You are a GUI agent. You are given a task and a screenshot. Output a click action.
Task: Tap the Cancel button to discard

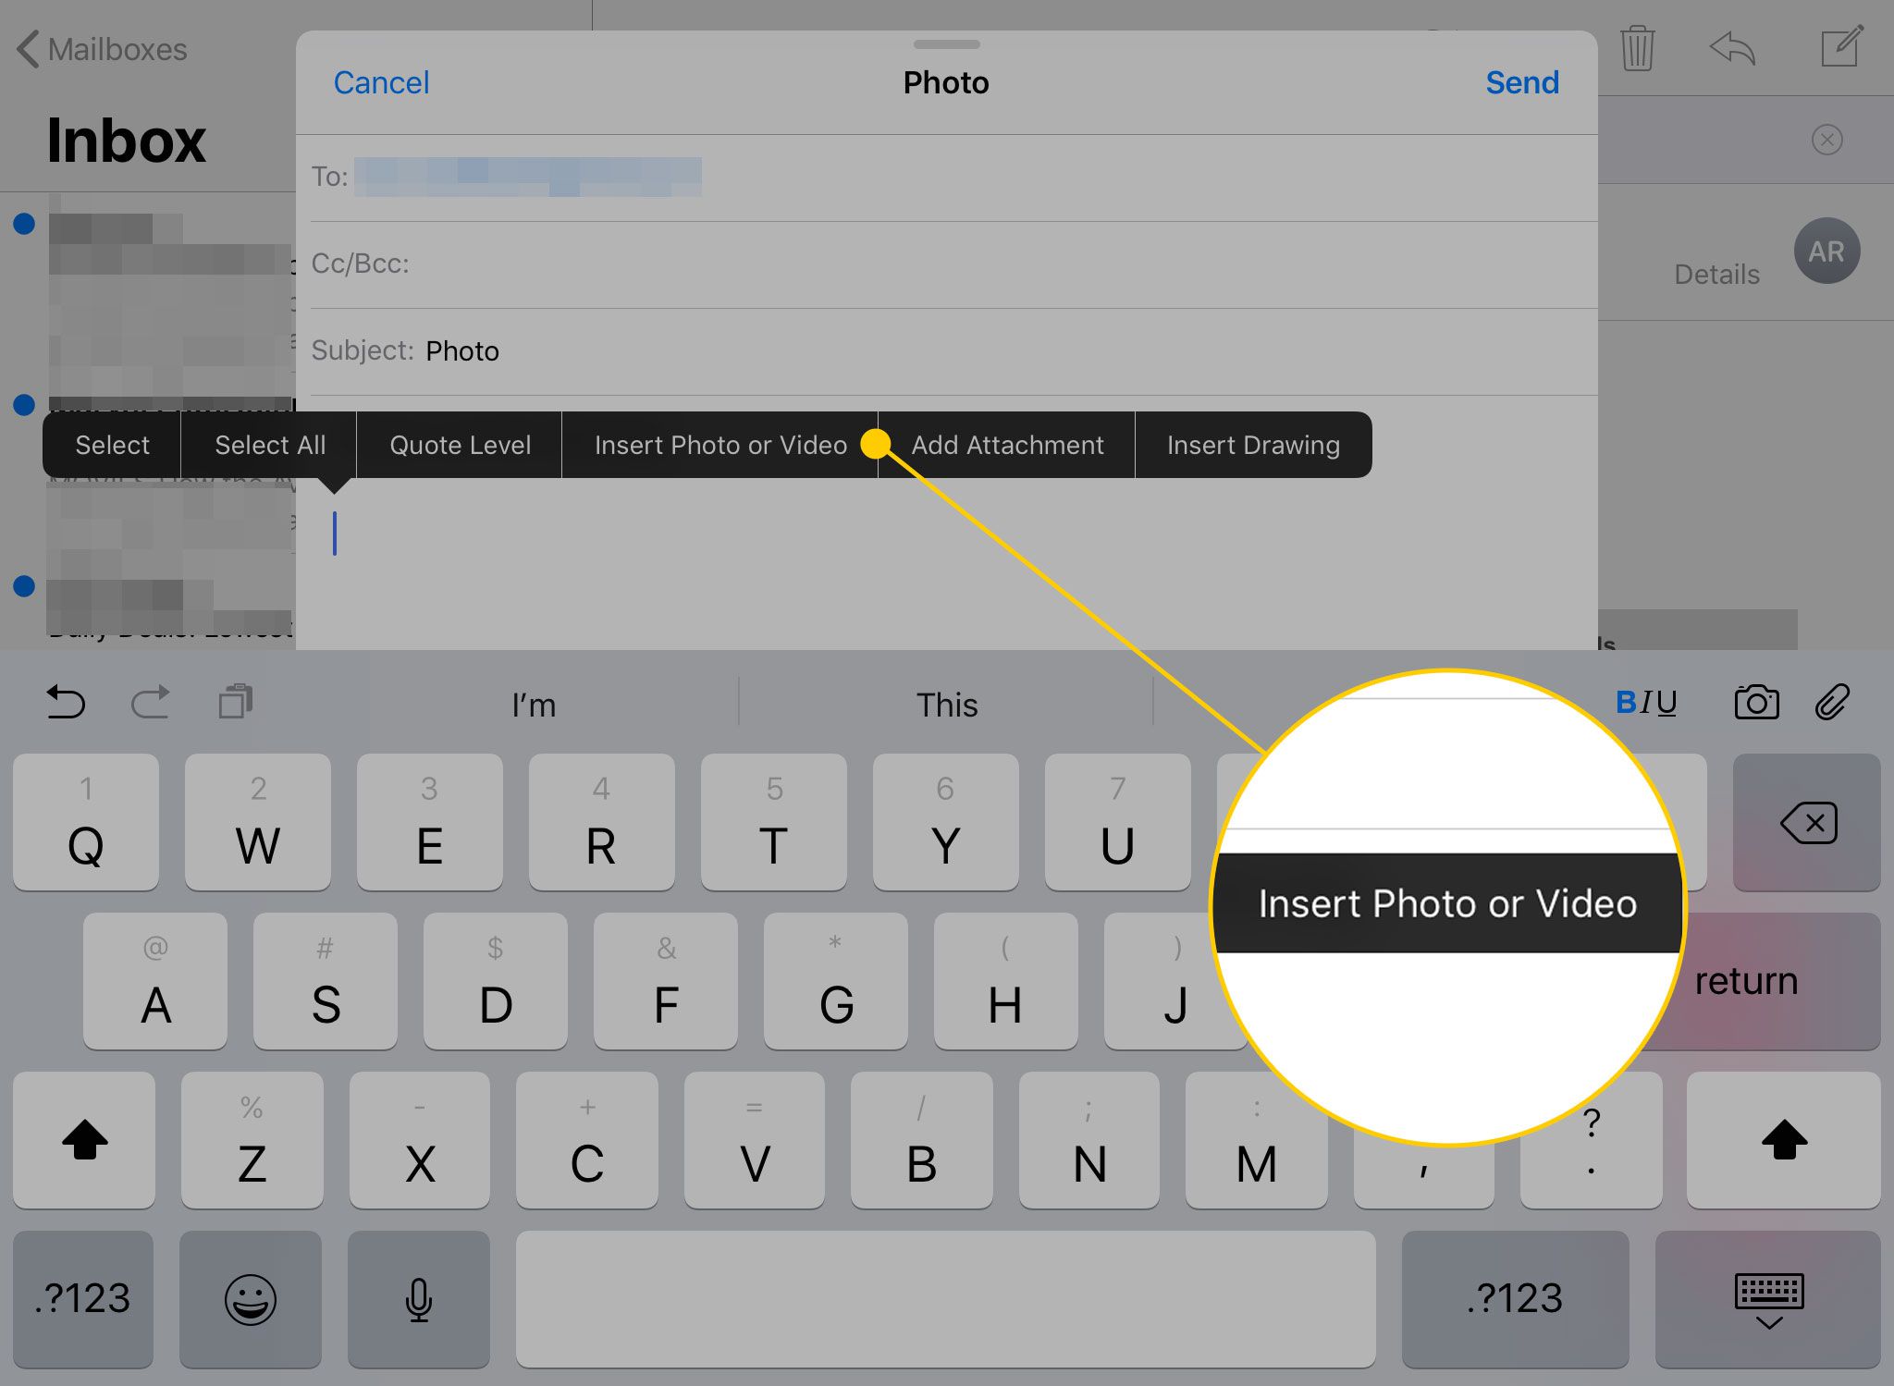click(378, 84)
